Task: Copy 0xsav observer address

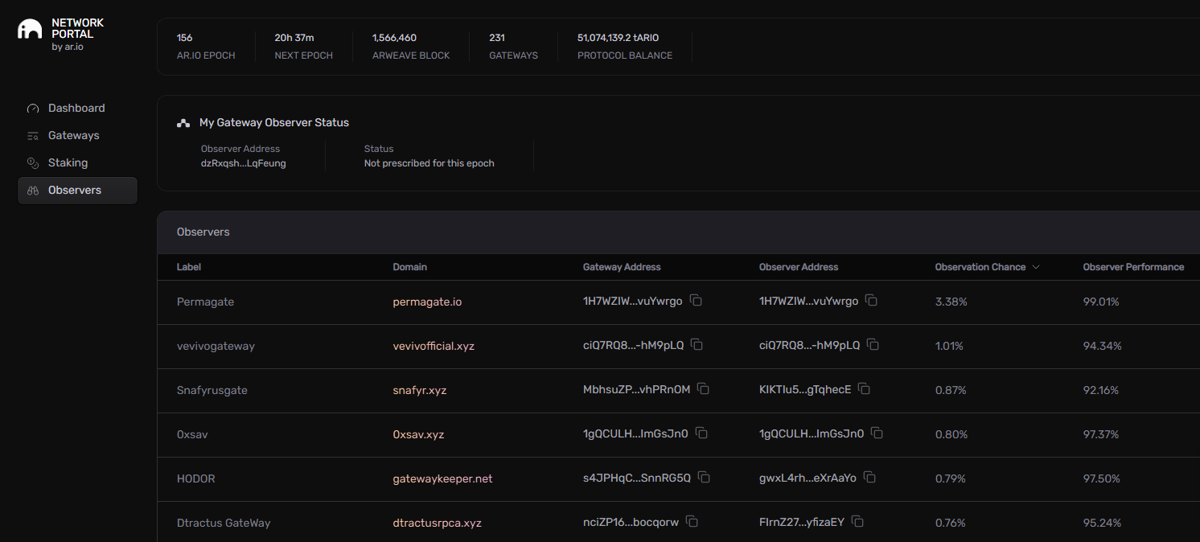Action: [877, 433]
